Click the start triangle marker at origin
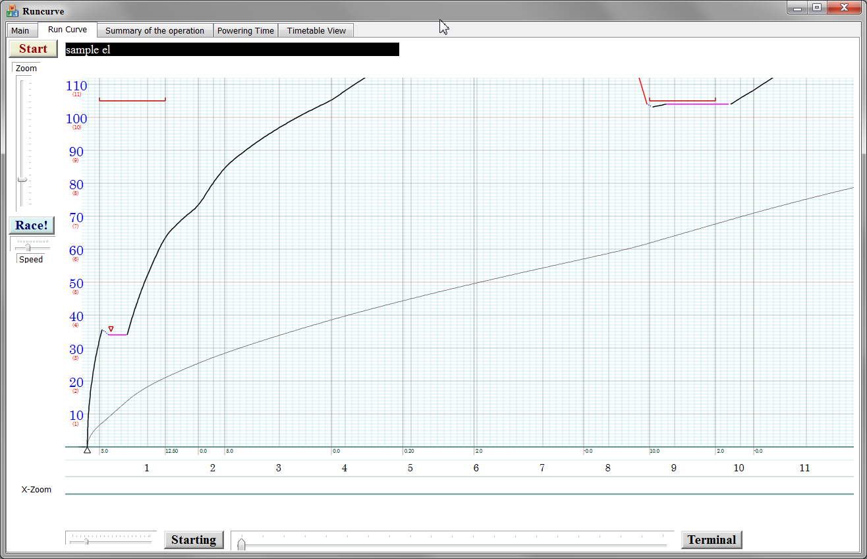The width and height of the screenshot is (867, 559). coord(87,450)
